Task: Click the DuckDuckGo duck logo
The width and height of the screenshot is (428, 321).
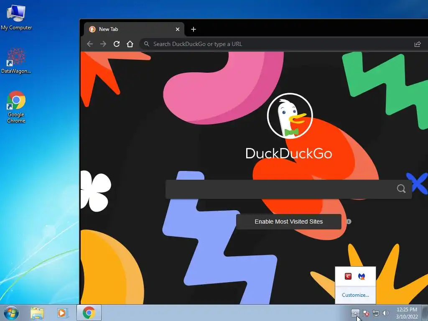Action: [290, 116]
